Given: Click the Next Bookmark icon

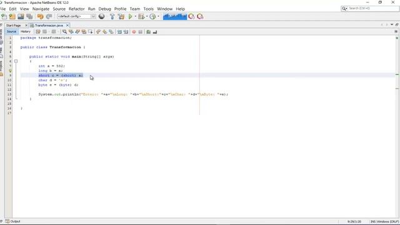Looking at the screenshot, I should tap(104, 32).
